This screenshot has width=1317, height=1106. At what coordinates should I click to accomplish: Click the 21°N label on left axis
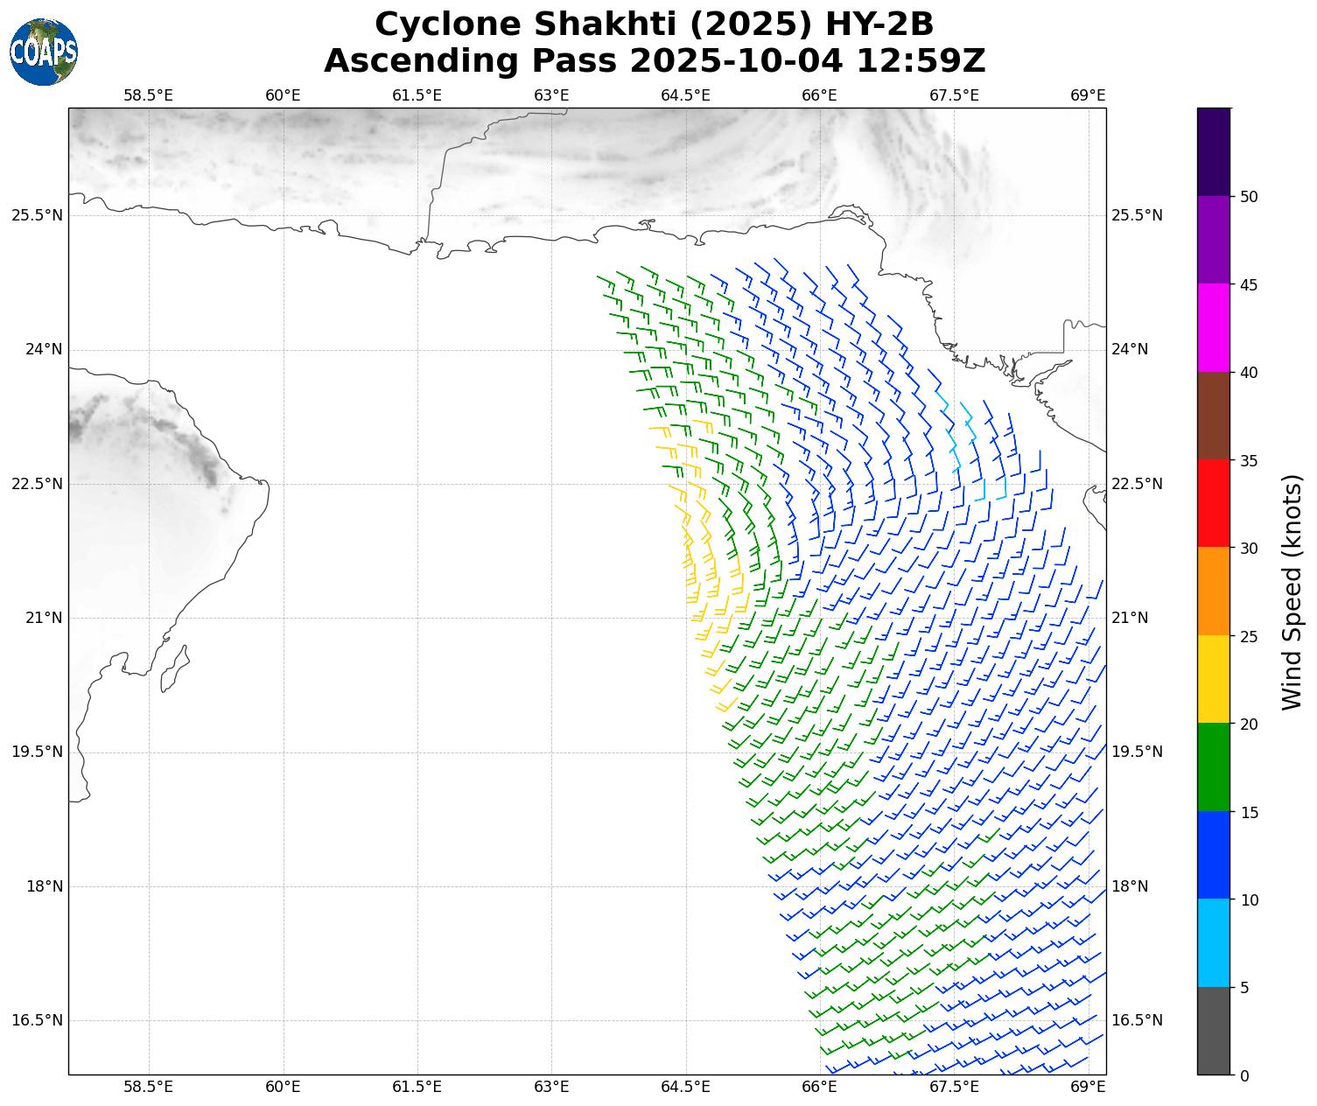tap(44, 618)
